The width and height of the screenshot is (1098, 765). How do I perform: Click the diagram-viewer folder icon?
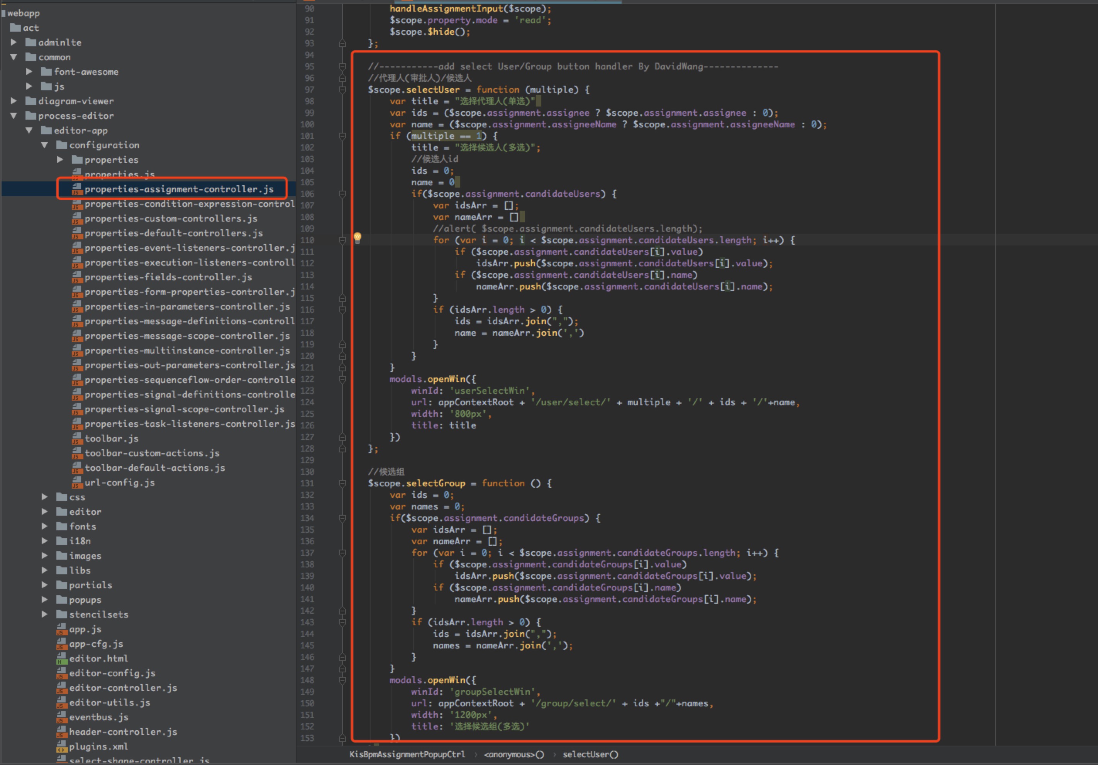(x=31, y=101)
